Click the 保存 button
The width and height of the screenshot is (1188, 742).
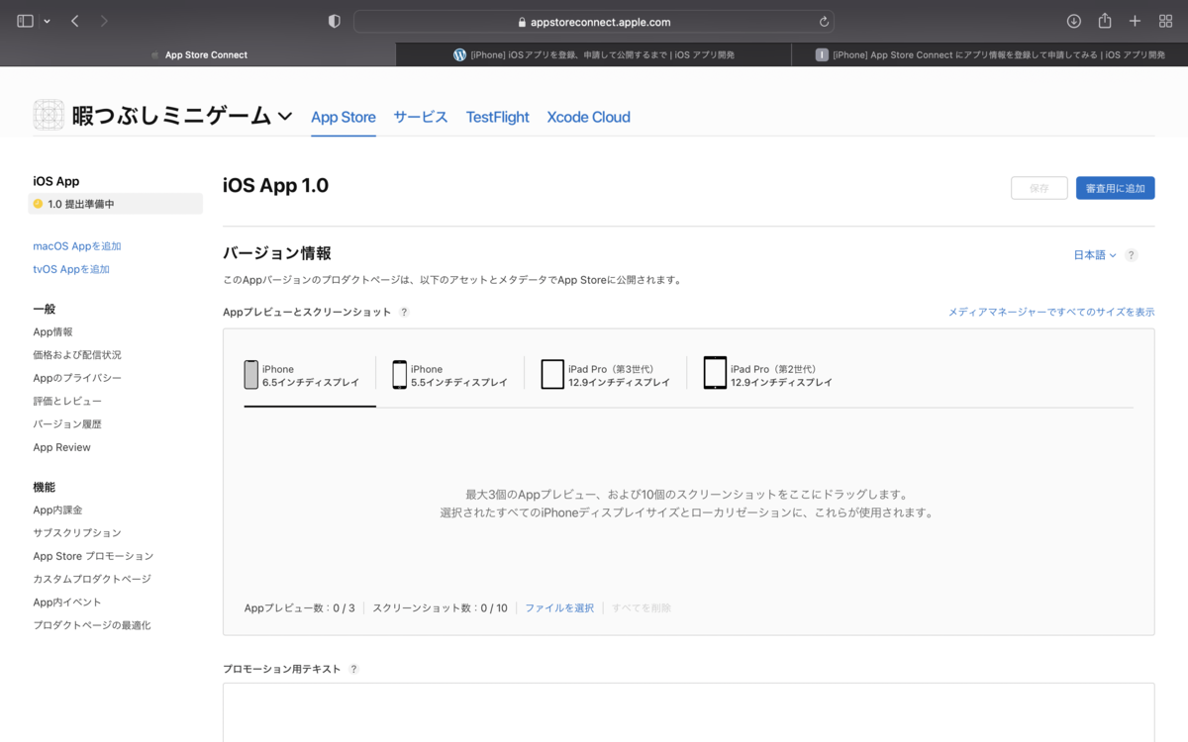click(1039, 188)
